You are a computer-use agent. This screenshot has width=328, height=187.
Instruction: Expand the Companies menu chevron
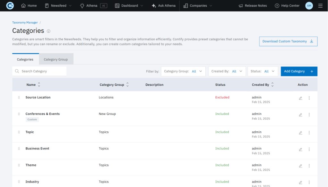click(210, 5)
